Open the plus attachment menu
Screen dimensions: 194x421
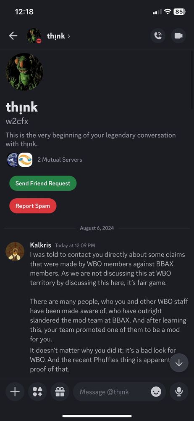15,392
